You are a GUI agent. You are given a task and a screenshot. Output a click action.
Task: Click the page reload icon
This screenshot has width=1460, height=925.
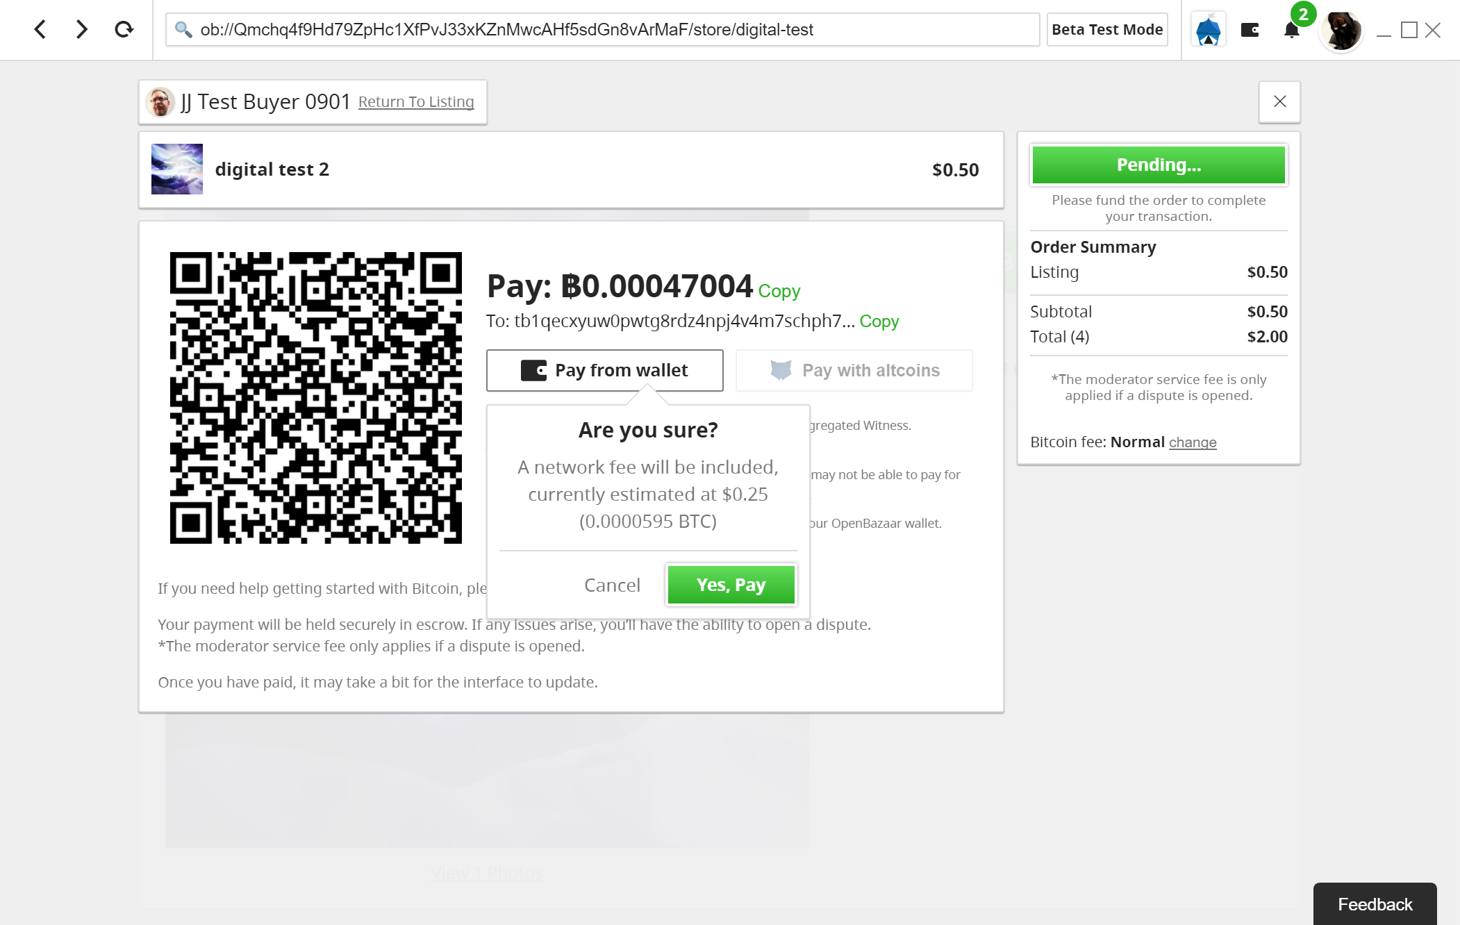click(124, 29)
